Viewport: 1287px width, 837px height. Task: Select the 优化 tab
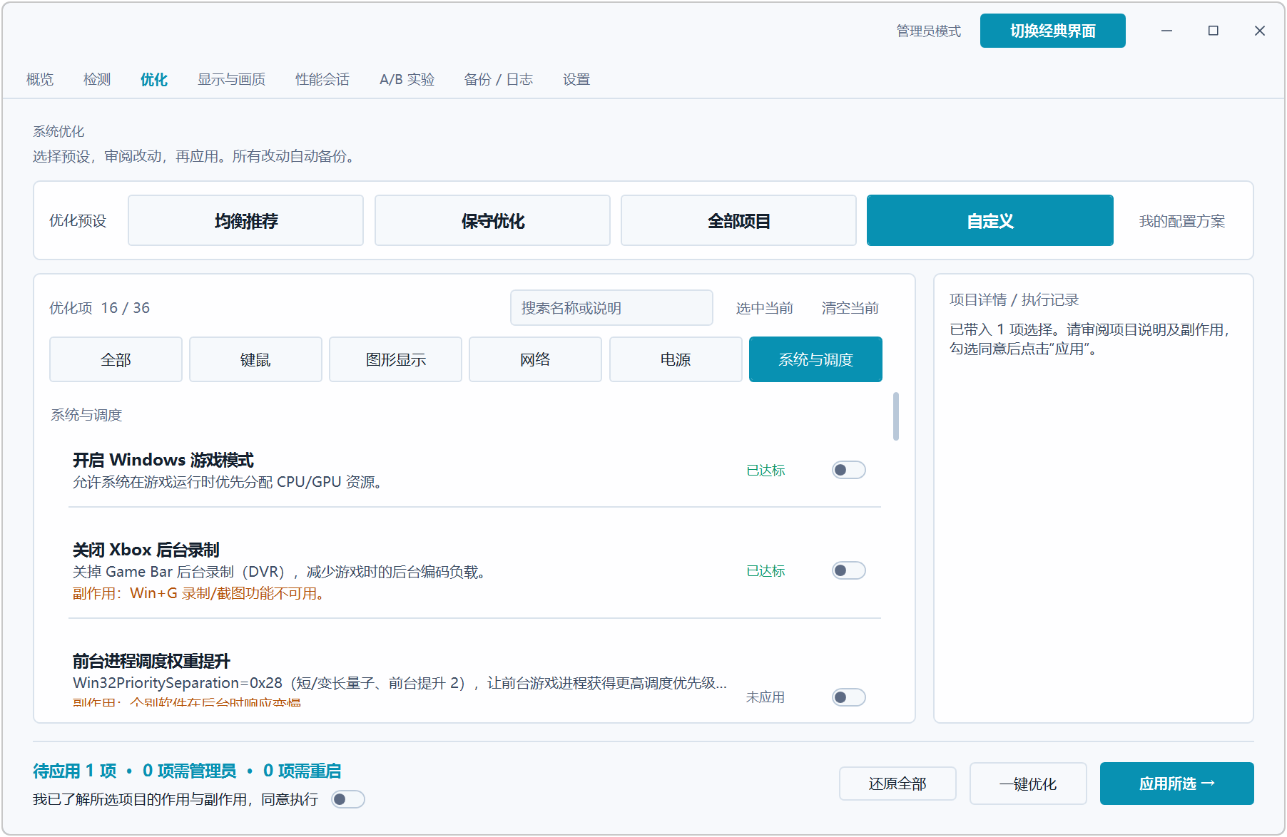point(154,79)
